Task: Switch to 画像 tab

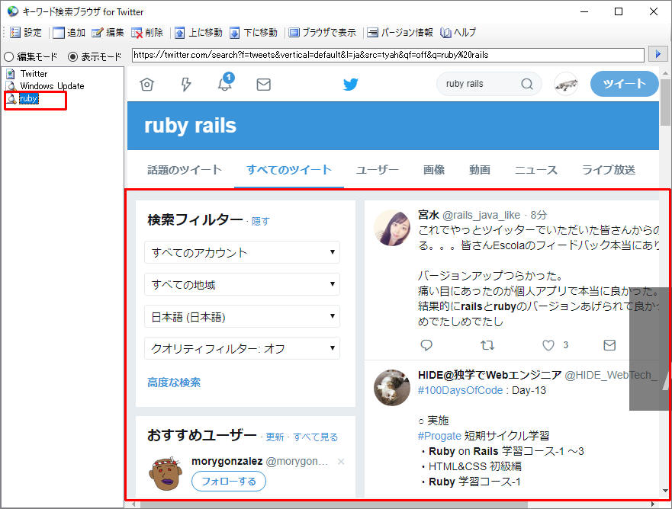Action: click(x=434, y=170)
